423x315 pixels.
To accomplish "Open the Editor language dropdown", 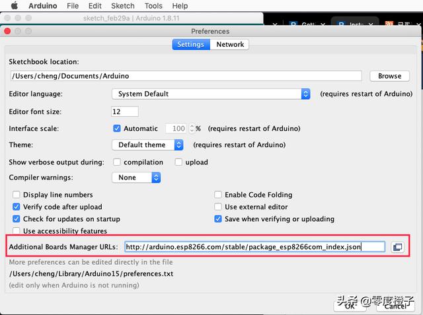I will pyautogui.click(x=211, y=94).
